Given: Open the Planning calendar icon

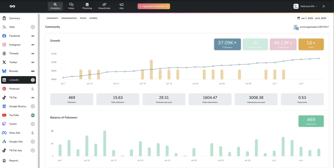Looking at the screenshot, I should (x=87, y=6).
